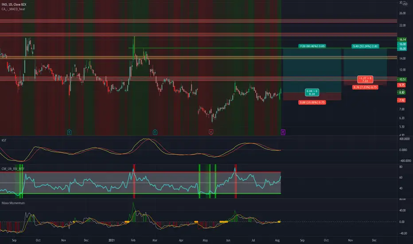Click the 7.92 red price tag
The width and height of the screenshot is (413, 244).
click(401, 100)
